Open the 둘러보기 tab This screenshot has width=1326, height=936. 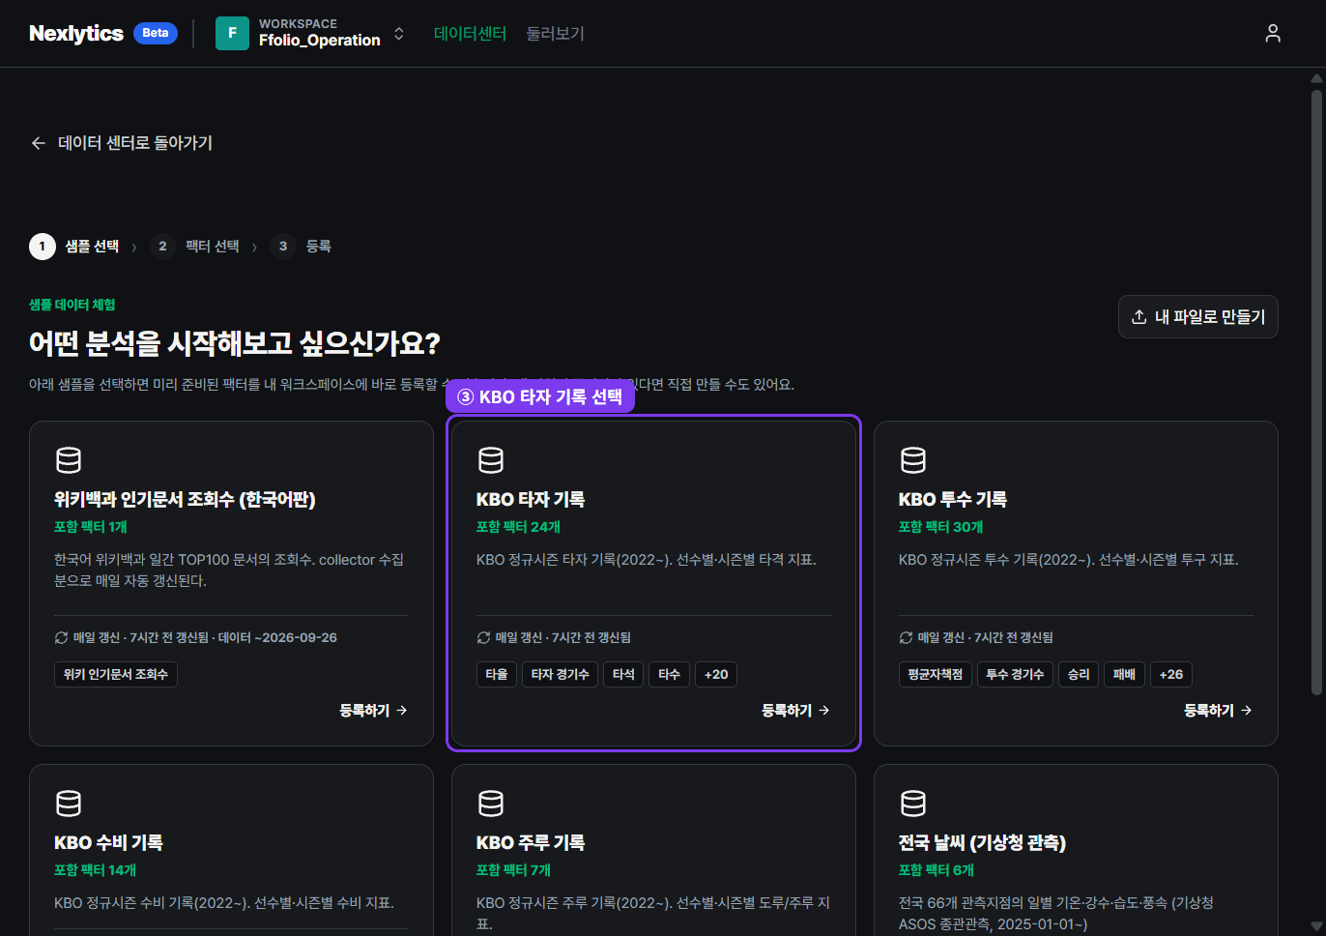coord(555,34)
